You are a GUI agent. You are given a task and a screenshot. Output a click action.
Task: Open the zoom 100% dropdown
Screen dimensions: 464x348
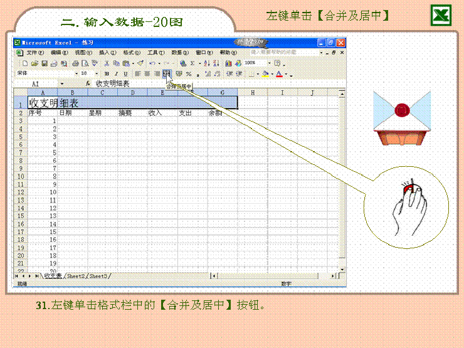click(x=270, y=63)
